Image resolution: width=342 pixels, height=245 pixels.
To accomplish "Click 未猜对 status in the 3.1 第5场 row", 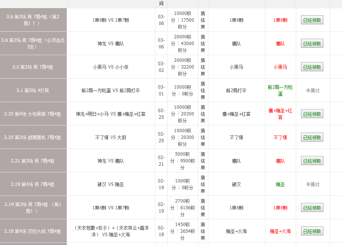I will pyautogui.click(x=313, y=90).
